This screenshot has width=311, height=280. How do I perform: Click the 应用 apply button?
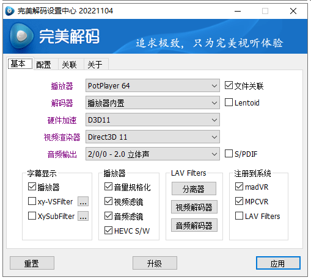coord(278,263)
